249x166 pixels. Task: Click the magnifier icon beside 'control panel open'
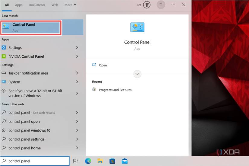tap(4, 121)
